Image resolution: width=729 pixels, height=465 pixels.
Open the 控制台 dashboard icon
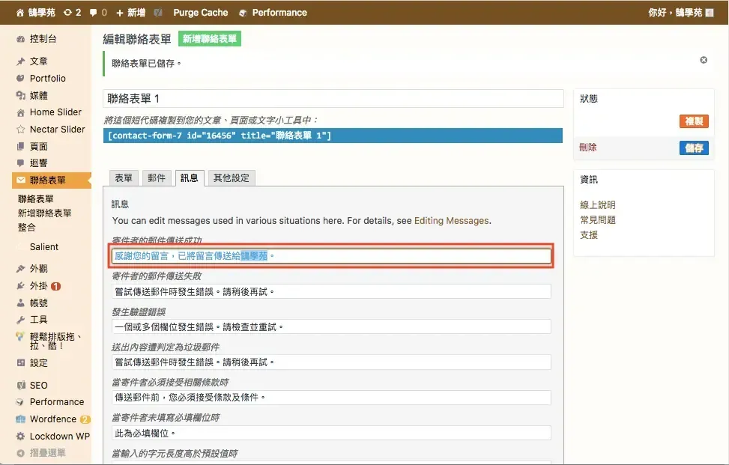click(x=20, y=39)
